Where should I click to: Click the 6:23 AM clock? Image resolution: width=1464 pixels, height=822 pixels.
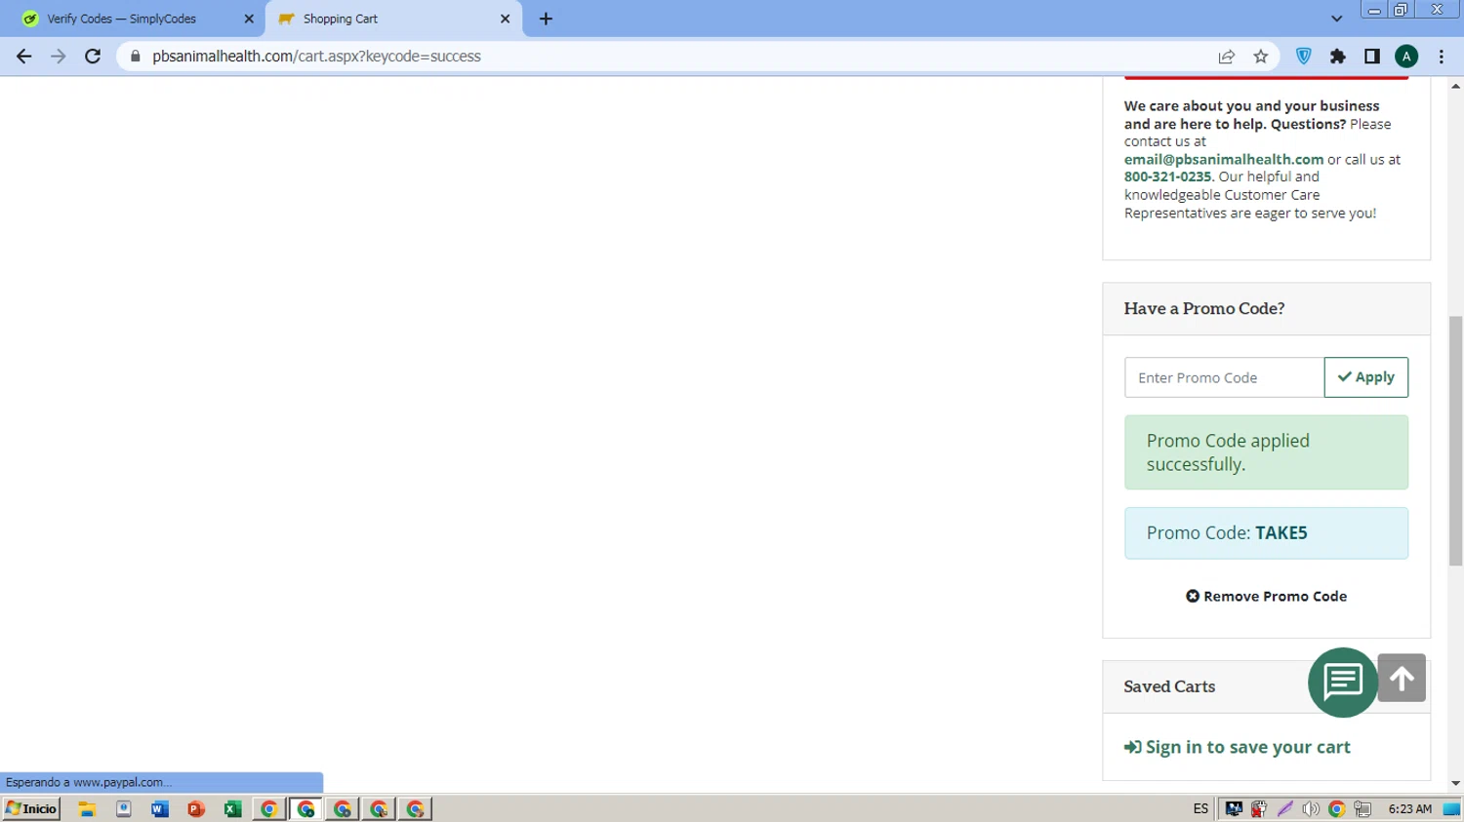[1409, 808]
